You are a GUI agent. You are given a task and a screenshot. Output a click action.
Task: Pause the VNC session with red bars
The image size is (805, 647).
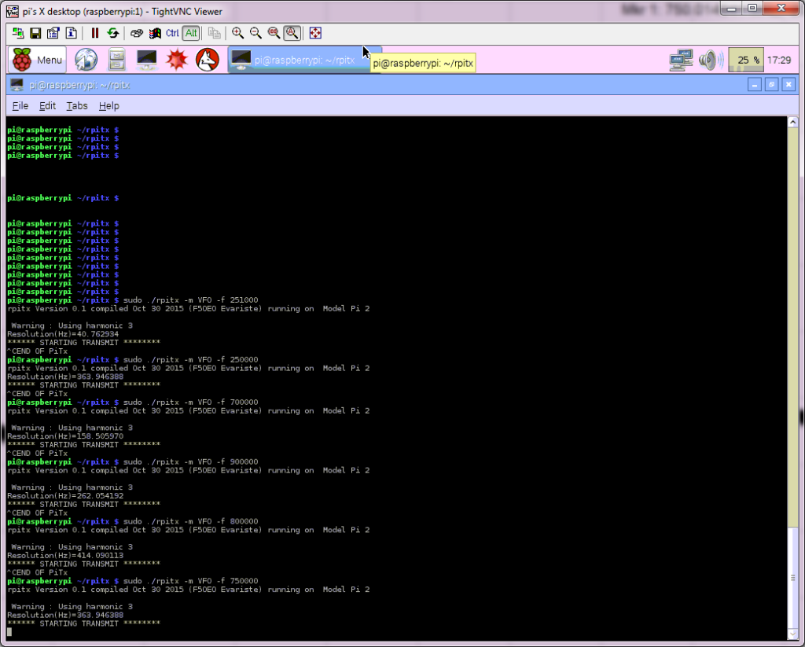click(x=95, y=33)
